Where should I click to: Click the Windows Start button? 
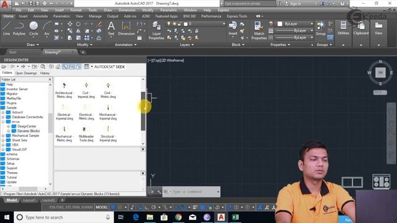click(x=7, y=217)
